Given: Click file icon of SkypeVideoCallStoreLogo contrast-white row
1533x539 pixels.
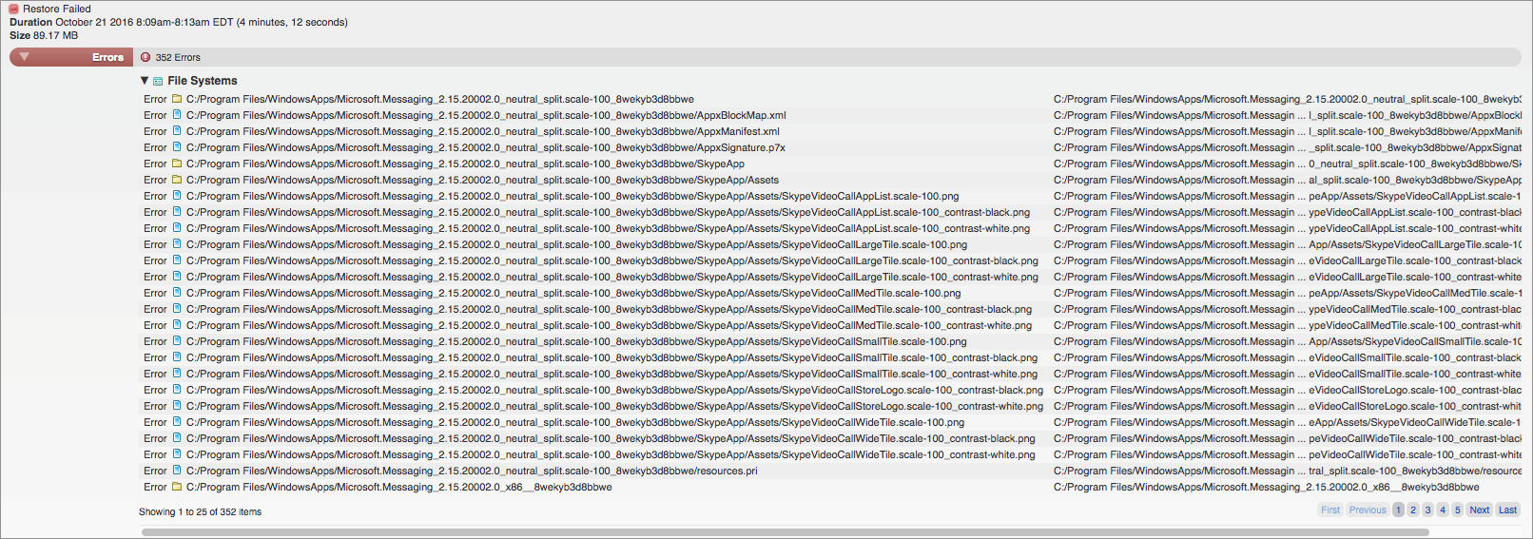Looking at the screenshot, I should (x=177, y=406).
